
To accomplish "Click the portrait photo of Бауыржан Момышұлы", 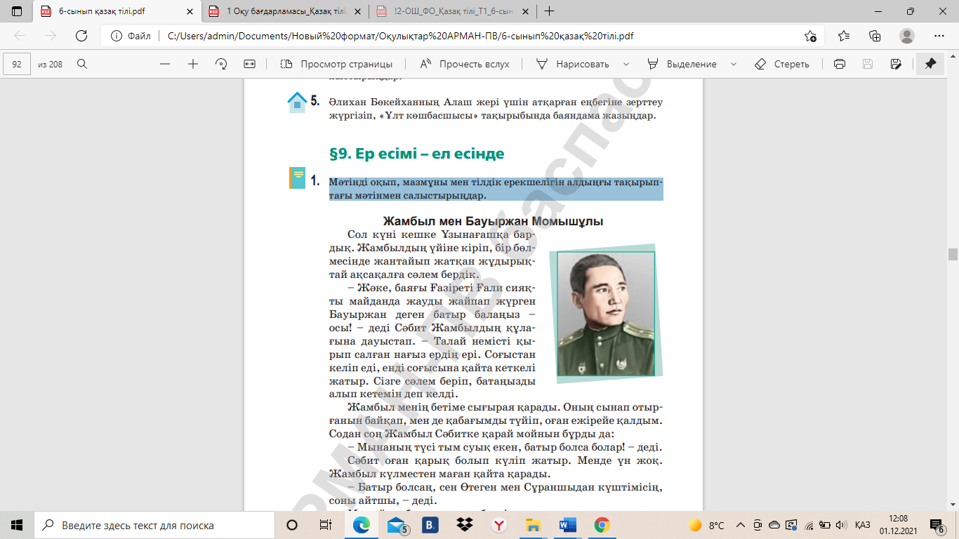I will pos(605,313).
